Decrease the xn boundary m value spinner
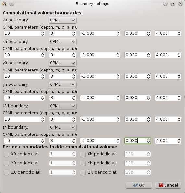Viewport: 185px width, 193px height. pyautogui.click(x=74, y=56)
